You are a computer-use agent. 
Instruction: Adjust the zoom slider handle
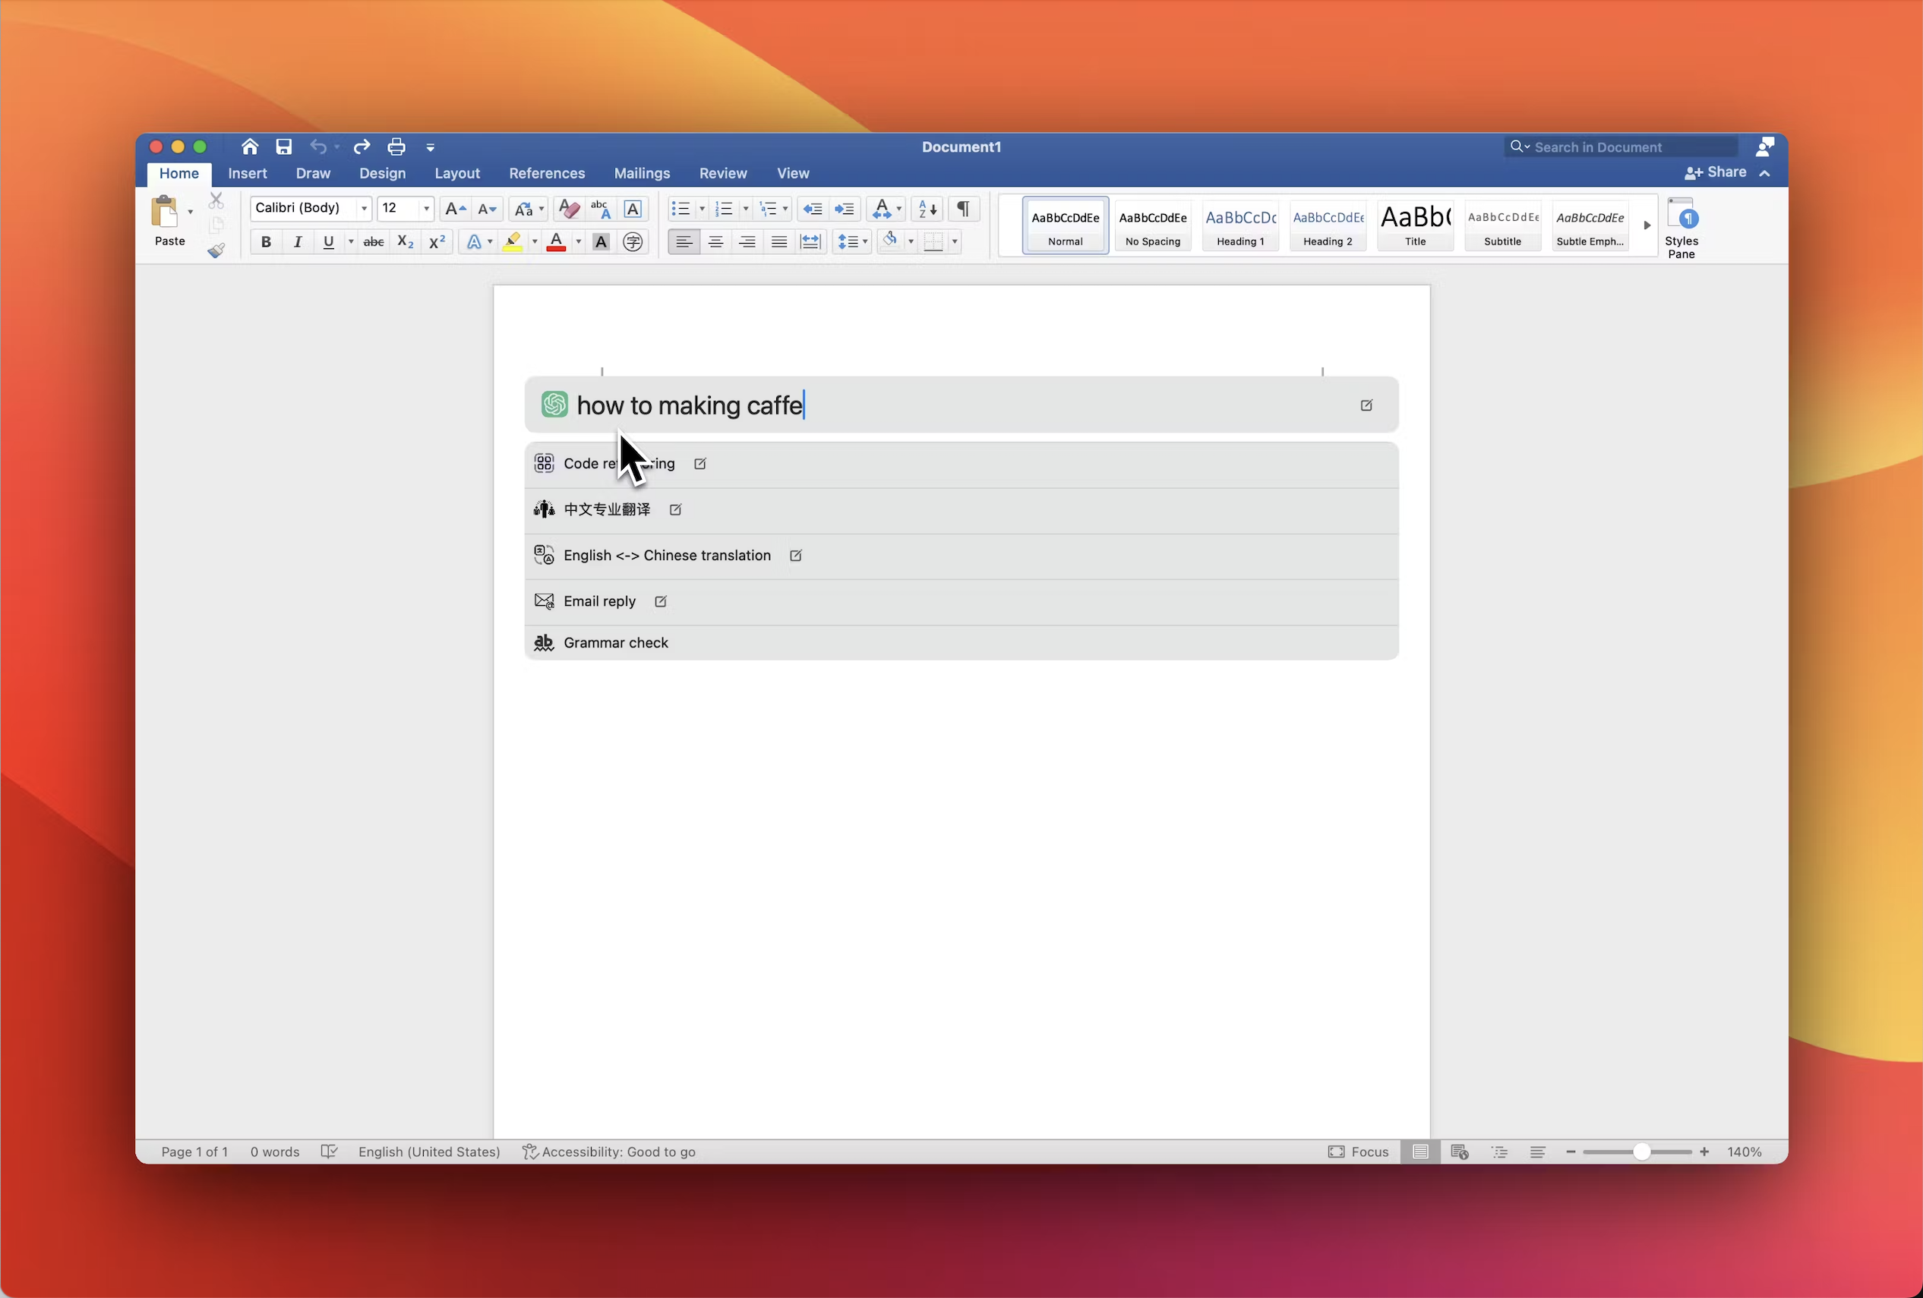1642,1152
